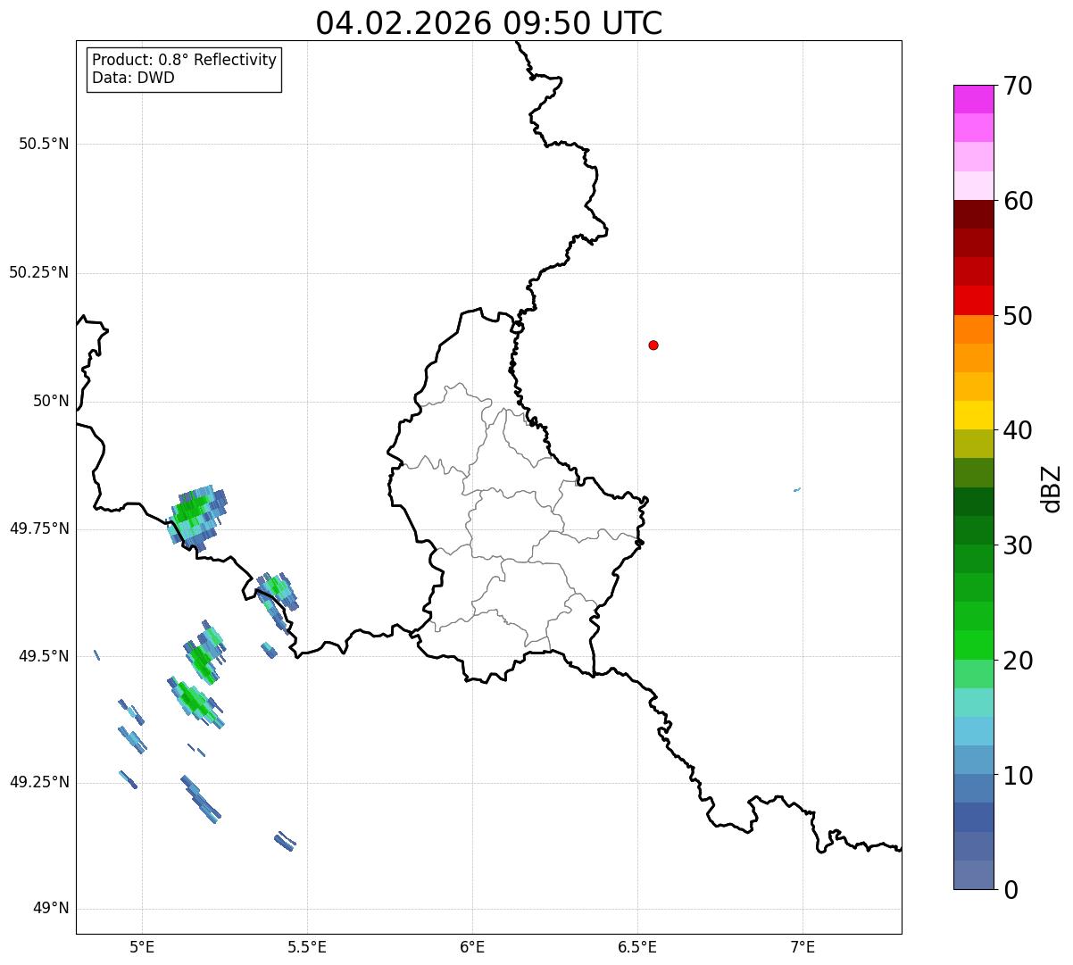Viewport: 1073px width, 965px height.
Task: Click the dark maroon colorbar segment below 60
Action: 973,214
